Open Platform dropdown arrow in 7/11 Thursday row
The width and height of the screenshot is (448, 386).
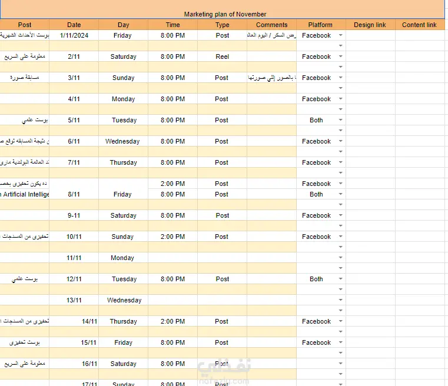[x=341, y=162]
